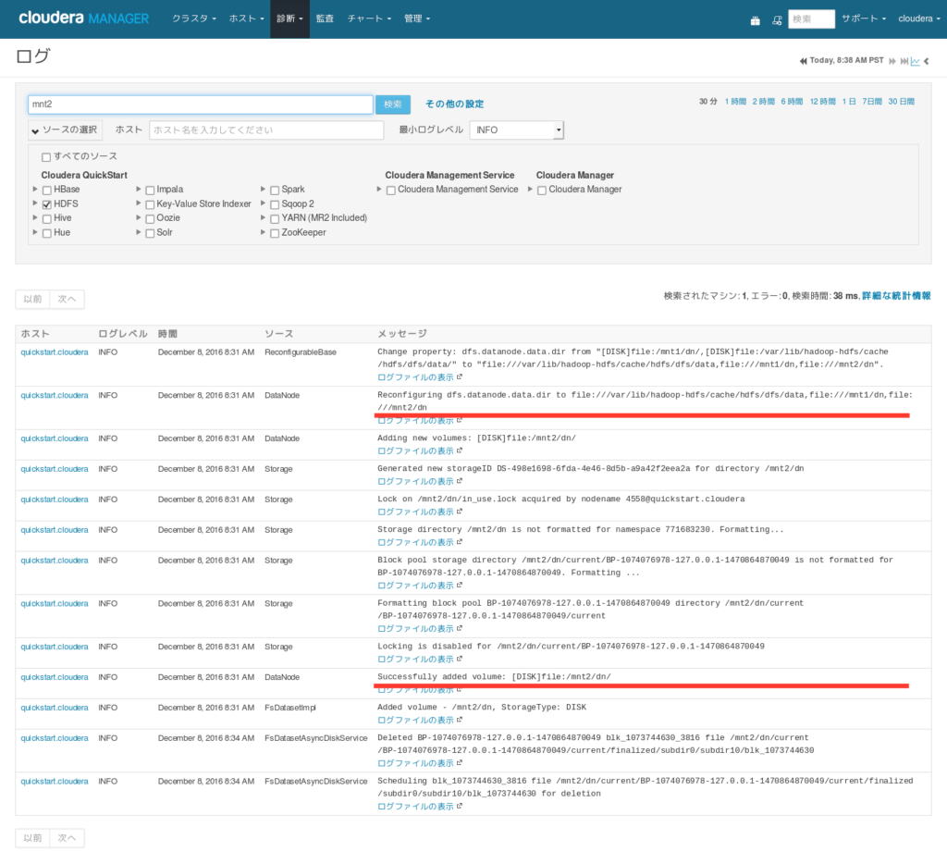Collapse the ソースの選択 section
This screenshot has width=947, height=864.
tap(65, 130)
